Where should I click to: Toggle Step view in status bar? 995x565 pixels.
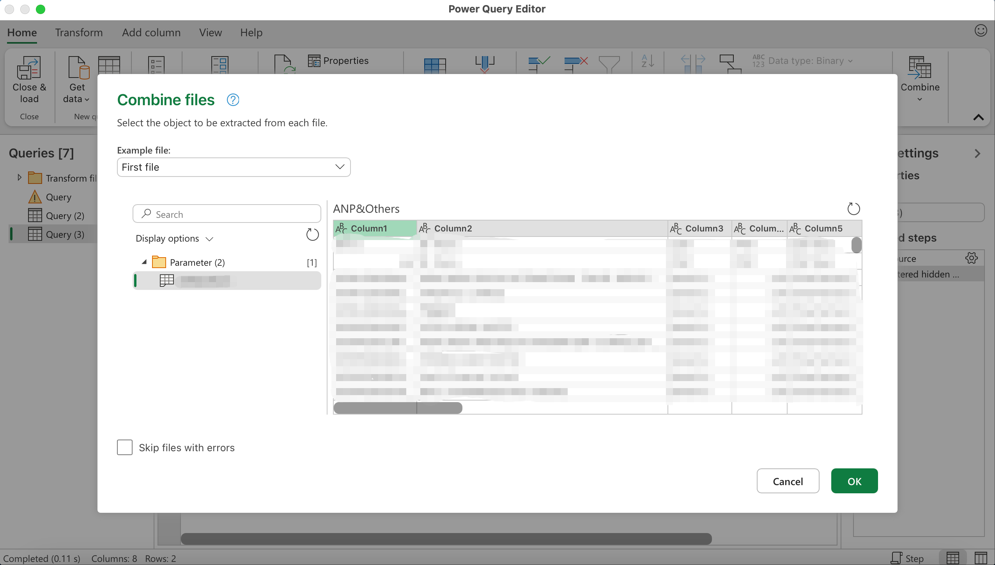coord(907,558)
